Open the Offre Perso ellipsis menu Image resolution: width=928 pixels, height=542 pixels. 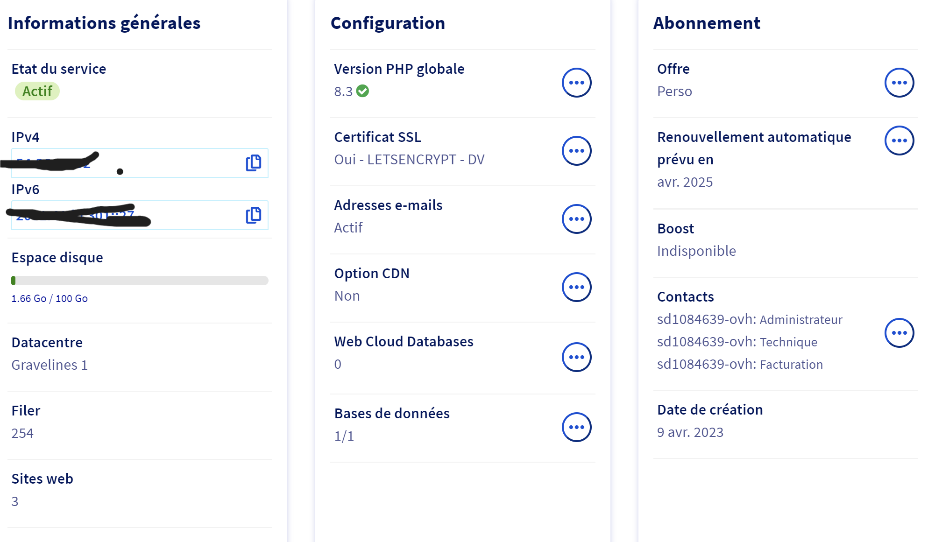[899, 83]
